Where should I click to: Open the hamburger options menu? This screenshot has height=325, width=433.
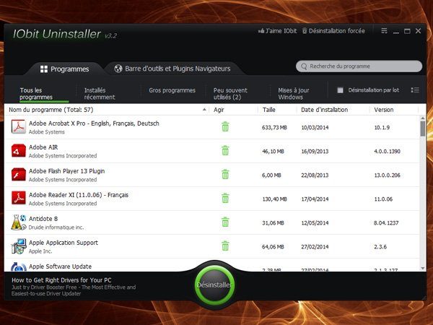[384, 31]
